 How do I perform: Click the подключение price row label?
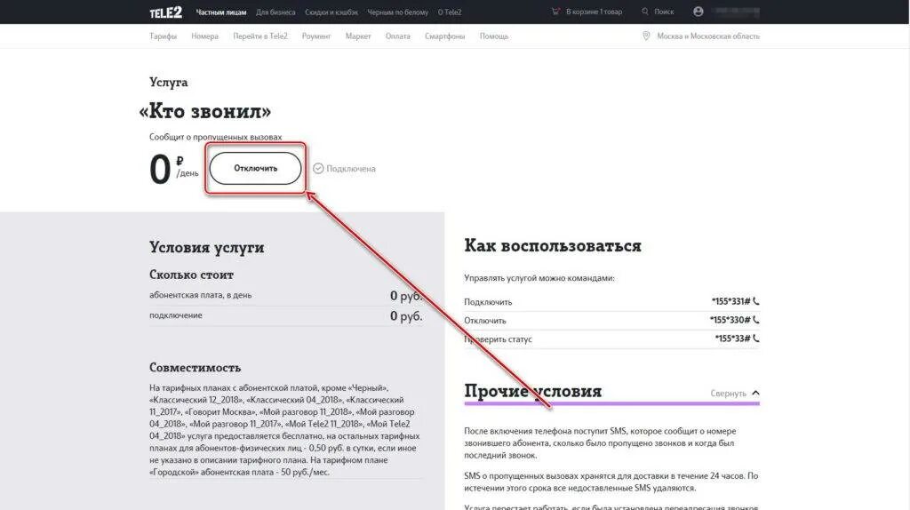click(176, 315)
